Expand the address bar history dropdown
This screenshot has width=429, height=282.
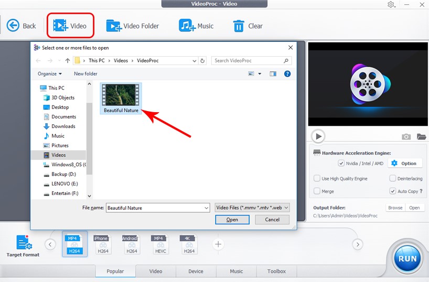click(194, 61)
